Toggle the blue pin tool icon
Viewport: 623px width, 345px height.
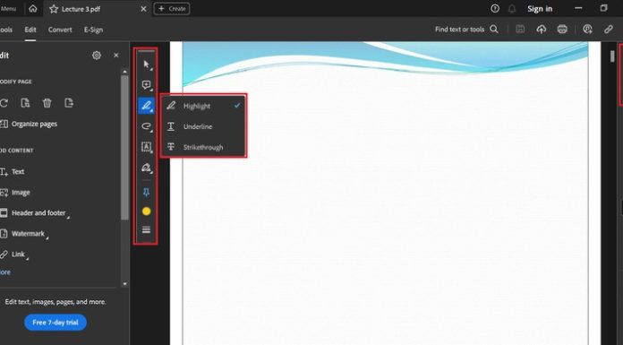click(x=146, y=193)
